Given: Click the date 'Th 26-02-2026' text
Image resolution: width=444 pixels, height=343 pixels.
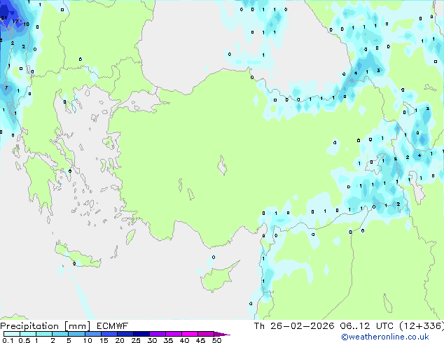Looking at the screenshot, I should click(294, 326).
